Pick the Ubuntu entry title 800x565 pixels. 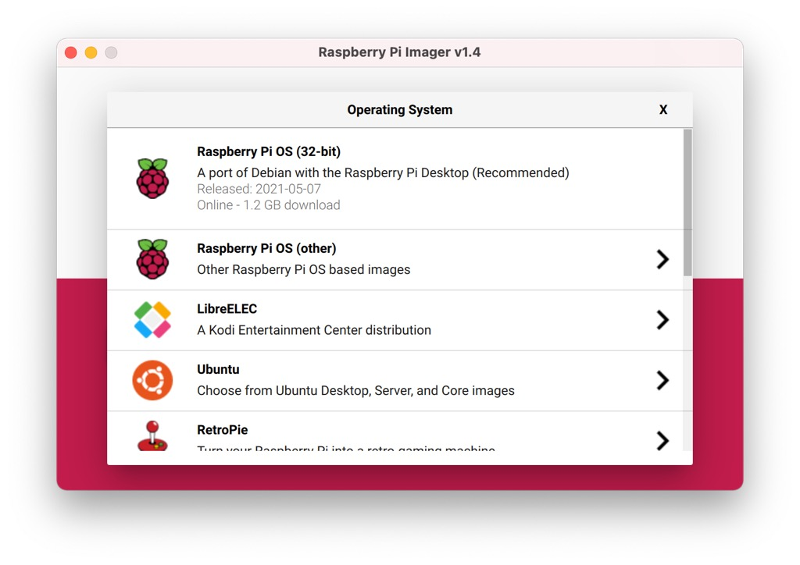point(218,369)
